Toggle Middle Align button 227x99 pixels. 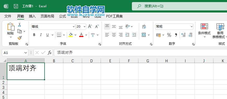point(114,27)
